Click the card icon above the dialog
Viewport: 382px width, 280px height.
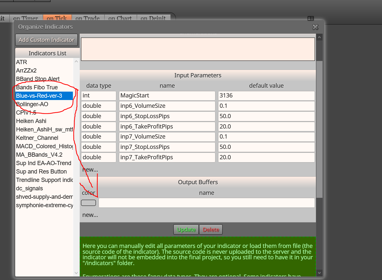(311, 18)
